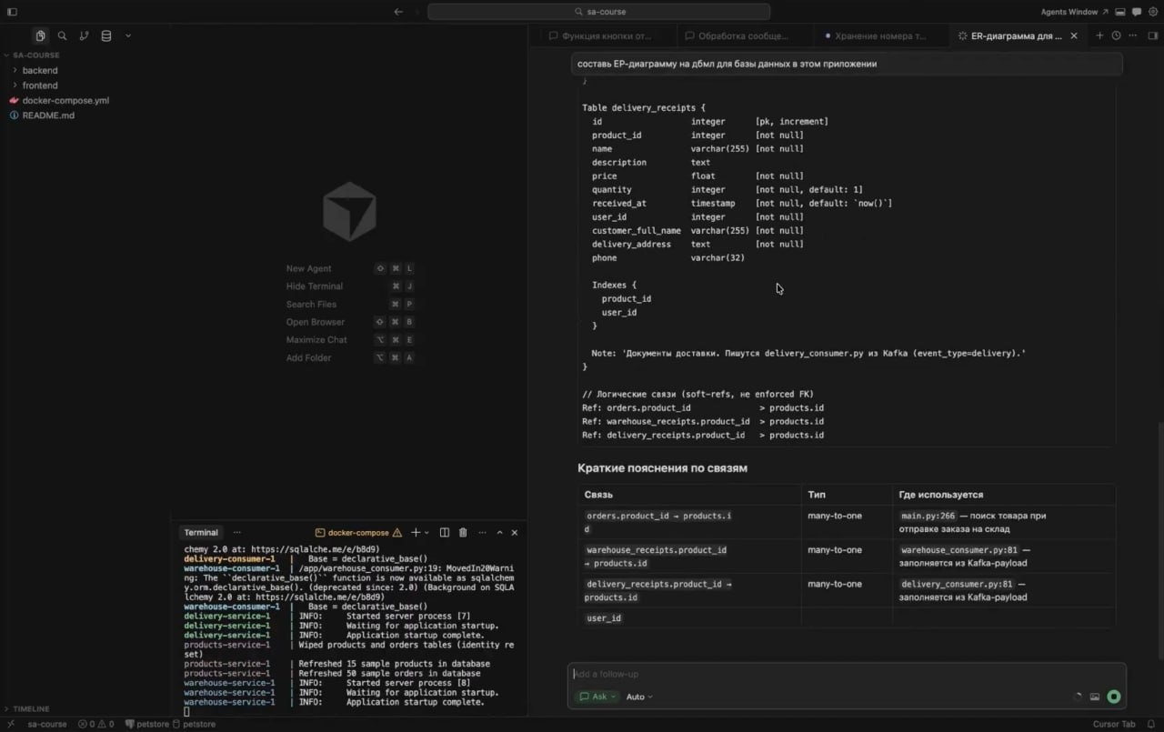Select the Terminal panel tab
This screenshot has height=732, width=1164.
[x=201, y=533]
